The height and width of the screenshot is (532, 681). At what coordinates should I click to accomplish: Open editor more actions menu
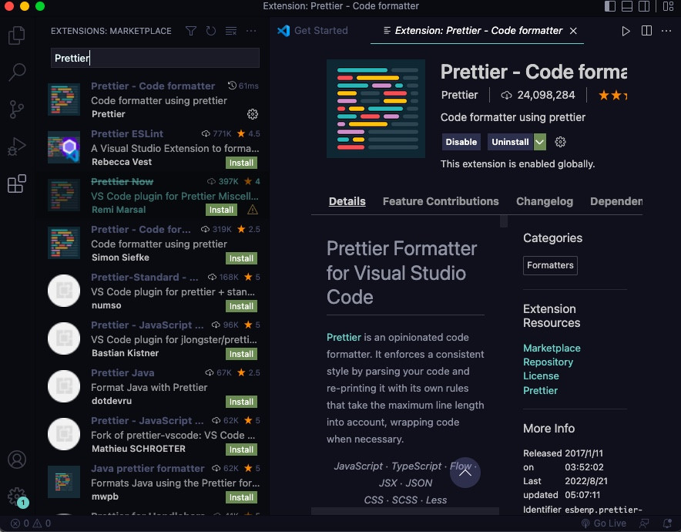coord(666,31)
